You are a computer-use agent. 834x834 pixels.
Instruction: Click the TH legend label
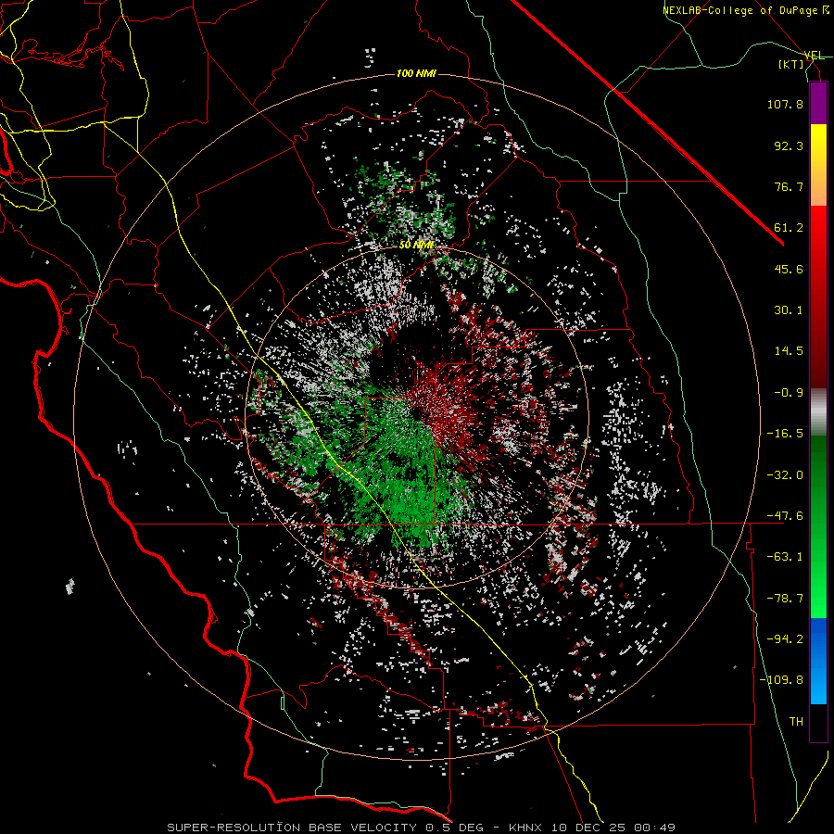click(796, 722)
